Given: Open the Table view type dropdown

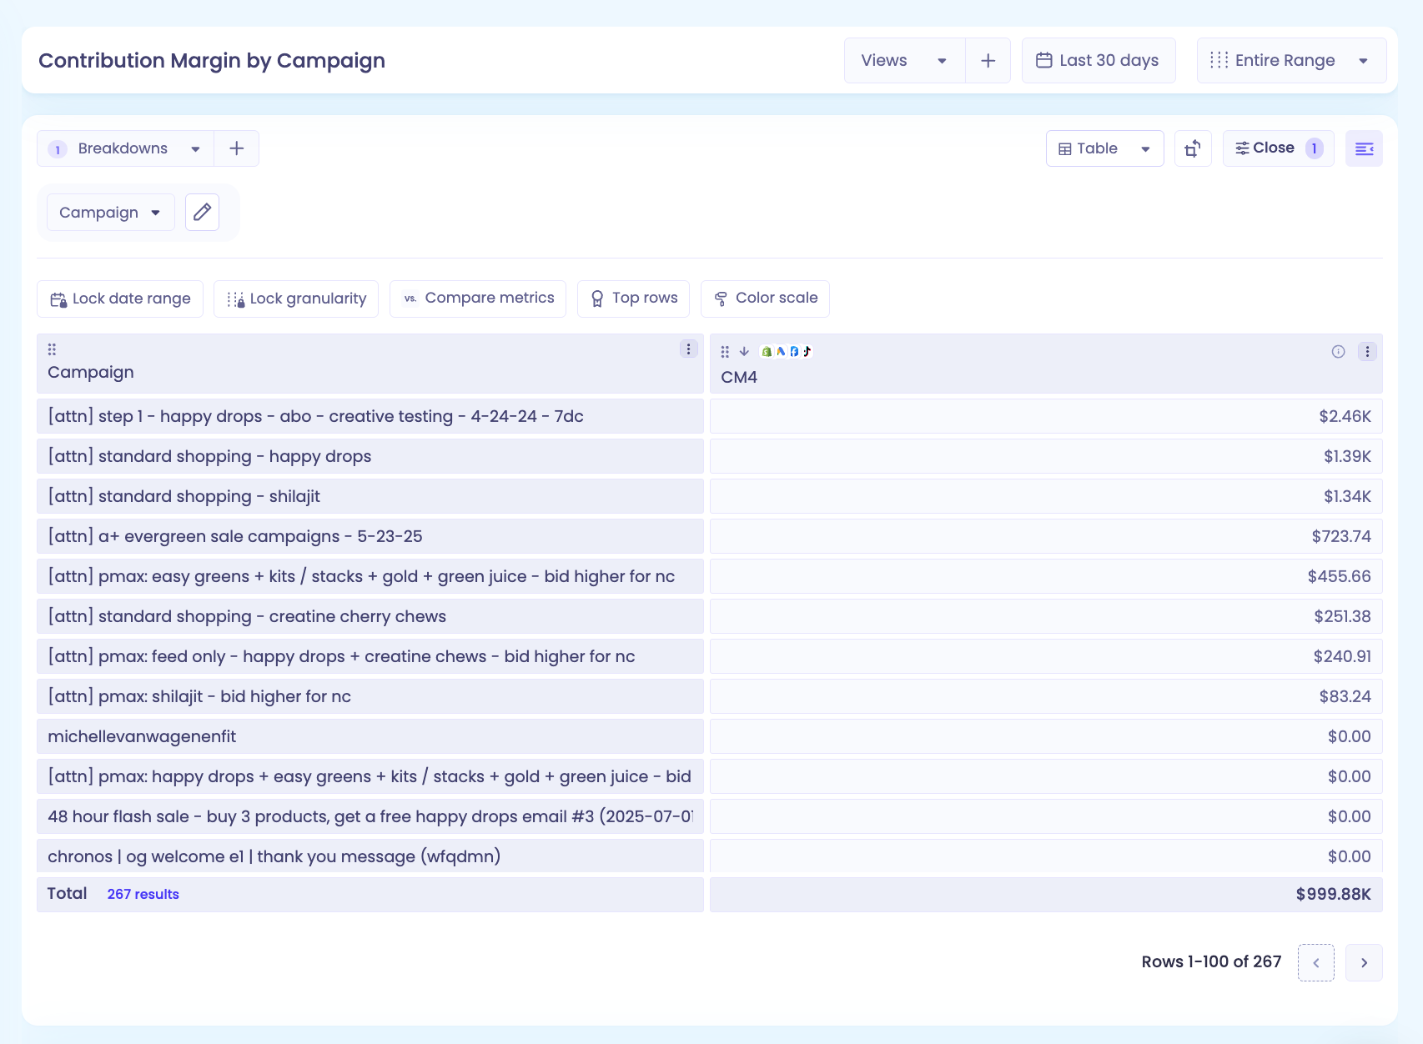Looking at the screenshot, I should coord(1104,148).
